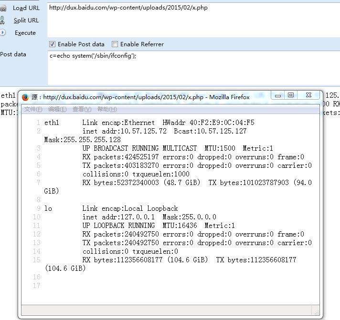Click the Link encap:Ethernet text
340x320 pixels.
118,123
